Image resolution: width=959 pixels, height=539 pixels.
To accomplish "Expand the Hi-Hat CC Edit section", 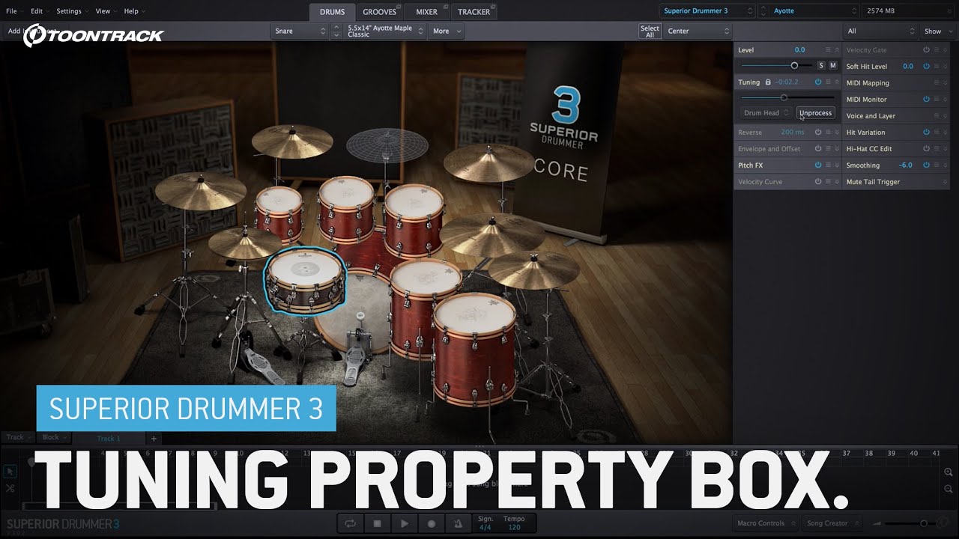I will pyautogui.click(x=945, y=149).
